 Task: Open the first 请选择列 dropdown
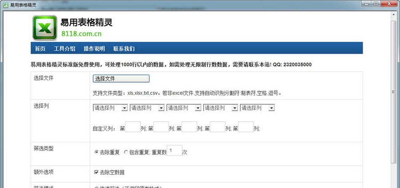point(110,108)
